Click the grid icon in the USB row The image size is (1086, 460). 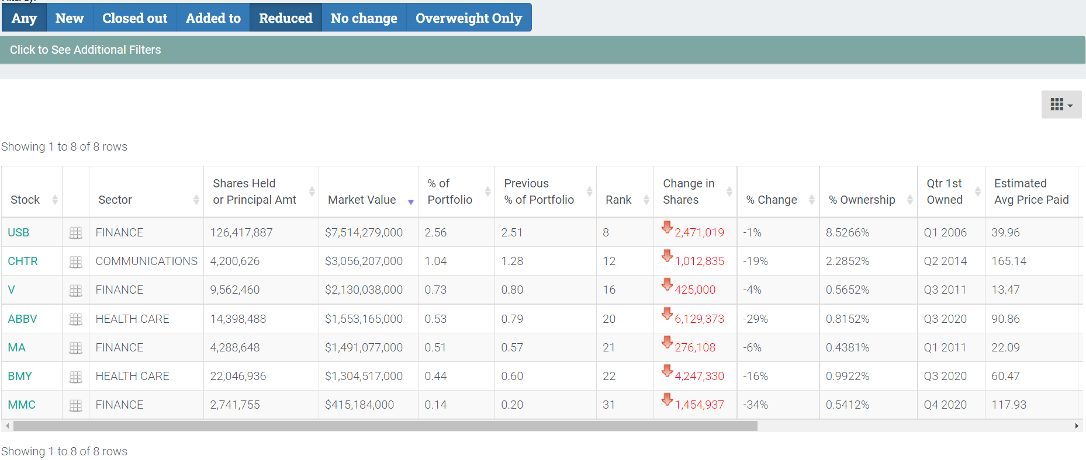75,233
